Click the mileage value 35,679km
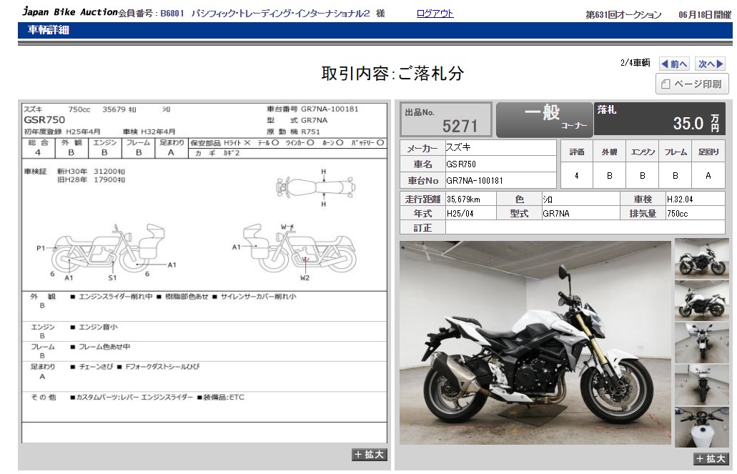Screen dimensions: 737x474 [x=463, y=199]
